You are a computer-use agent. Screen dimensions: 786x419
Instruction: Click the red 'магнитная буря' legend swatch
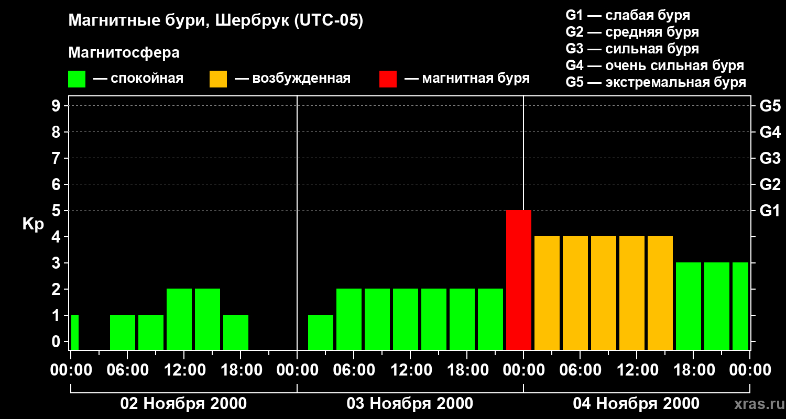click(388, 79)
